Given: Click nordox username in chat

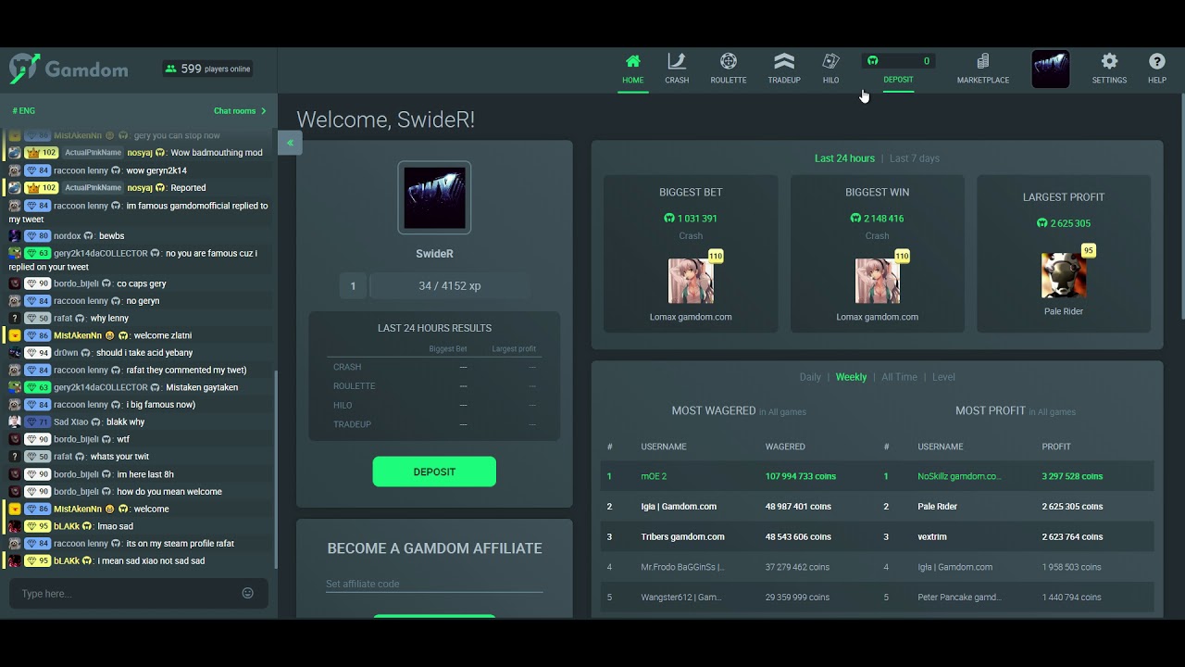Looking at the screenshot, I should tap(69, 236).
